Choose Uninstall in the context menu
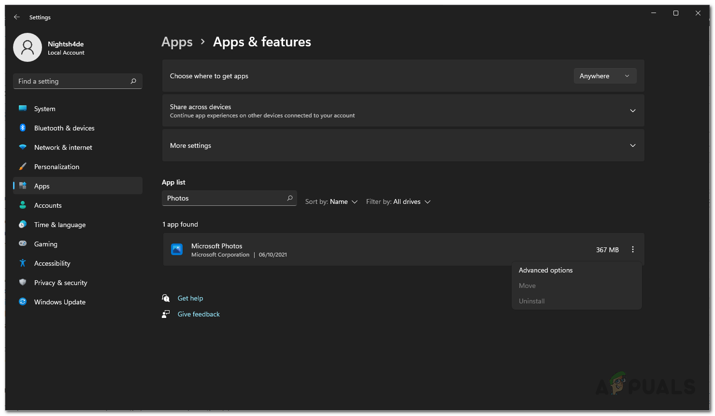This screenshot has width=715, height=416. (x=531, y=301)
